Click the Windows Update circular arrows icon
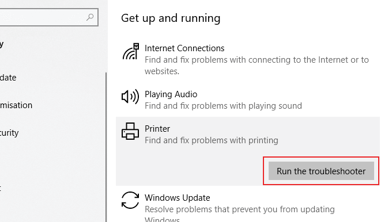The image size is (392, 222). point(130,200)
